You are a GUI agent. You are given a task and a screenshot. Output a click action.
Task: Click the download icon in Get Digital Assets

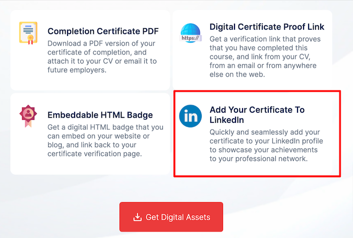pos(137,217)
